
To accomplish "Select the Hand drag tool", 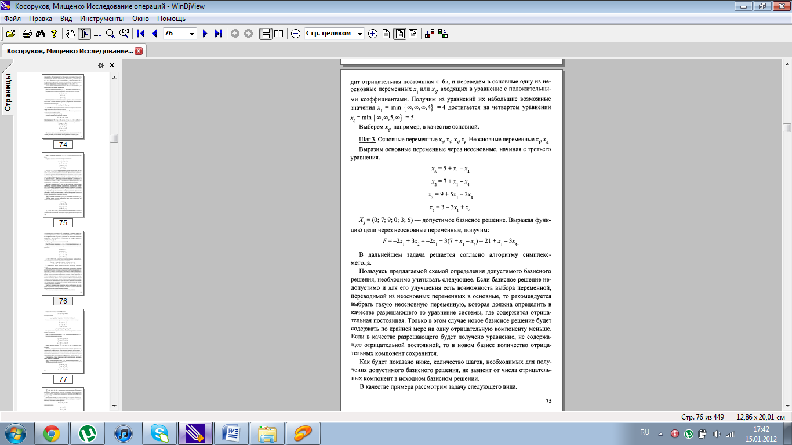I will tap(71, 34).
